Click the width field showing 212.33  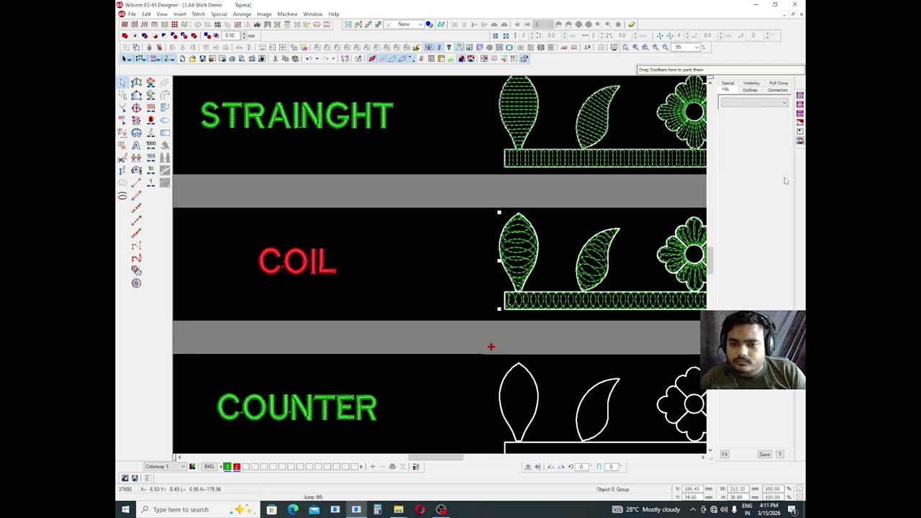[x=737, y=490]
